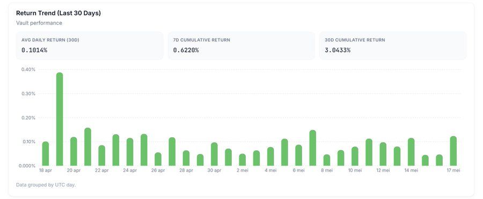Click the short bar above 8 mei
The width and height of the screenshot is (483, 199).
327,160
